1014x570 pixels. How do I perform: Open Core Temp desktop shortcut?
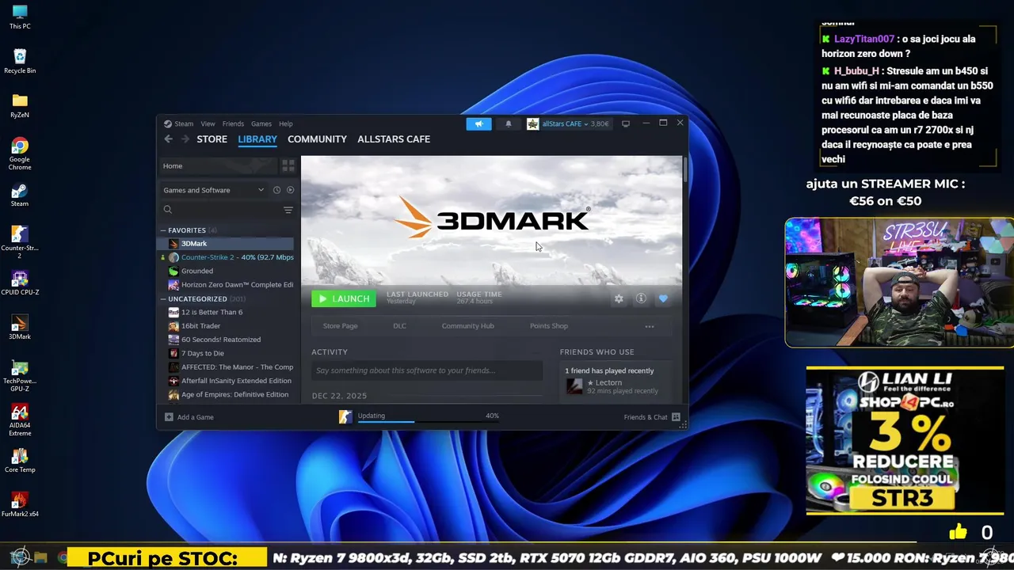click(20, 462)
